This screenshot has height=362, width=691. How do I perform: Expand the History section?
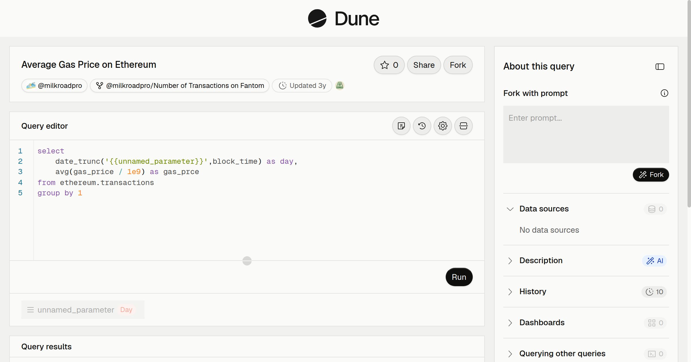[510, 292]
